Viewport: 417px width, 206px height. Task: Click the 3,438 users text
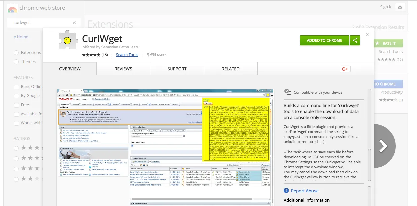click(156, 55)
